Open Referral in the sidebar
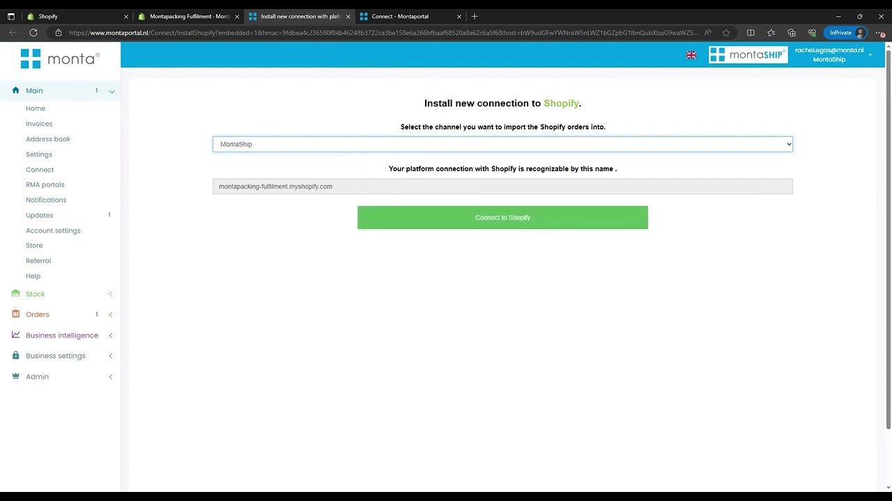Image resolution: width=892 pixels, height=501 pixels. (38, 261)
